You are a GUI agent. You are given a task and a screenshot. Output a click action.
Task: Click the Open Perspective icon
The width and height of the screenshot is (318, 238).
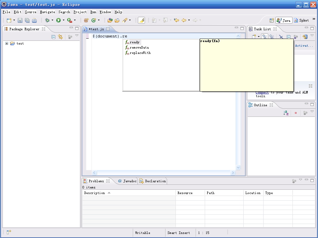tap(272, 21)
